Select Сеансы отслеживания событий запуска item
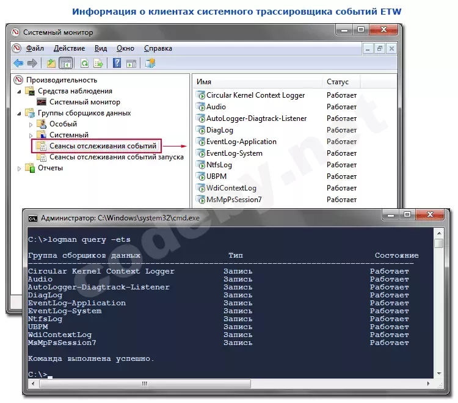 pos(117,157)
